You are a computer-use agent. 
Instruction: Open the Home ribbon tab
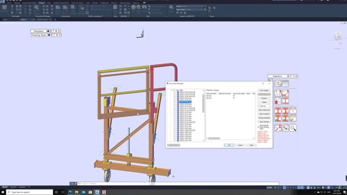[9, 3]
